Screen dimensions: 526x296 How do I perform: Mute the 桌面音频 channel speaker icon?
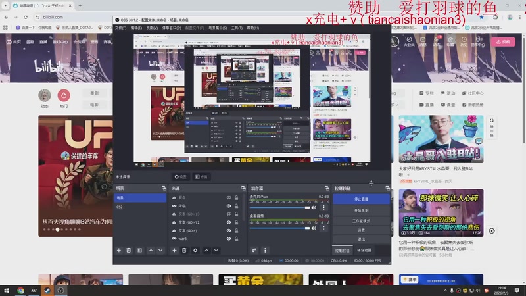[x=314, y=228]
